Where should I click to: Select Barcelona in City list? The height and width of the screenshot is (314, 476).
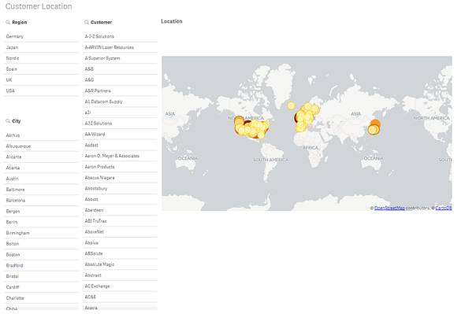(x=41, y=201)
